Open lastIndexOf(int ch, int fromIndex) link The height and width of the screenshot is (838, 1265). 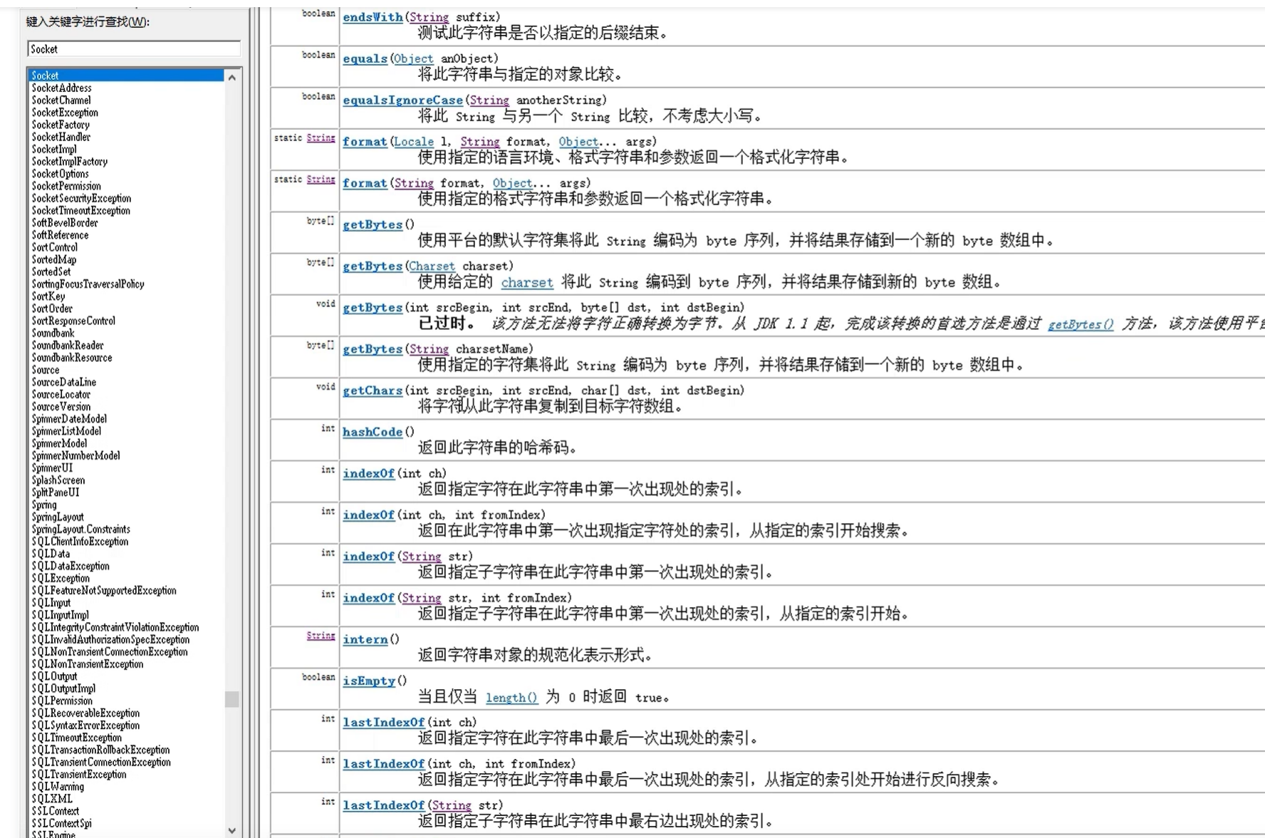[383, 763]
